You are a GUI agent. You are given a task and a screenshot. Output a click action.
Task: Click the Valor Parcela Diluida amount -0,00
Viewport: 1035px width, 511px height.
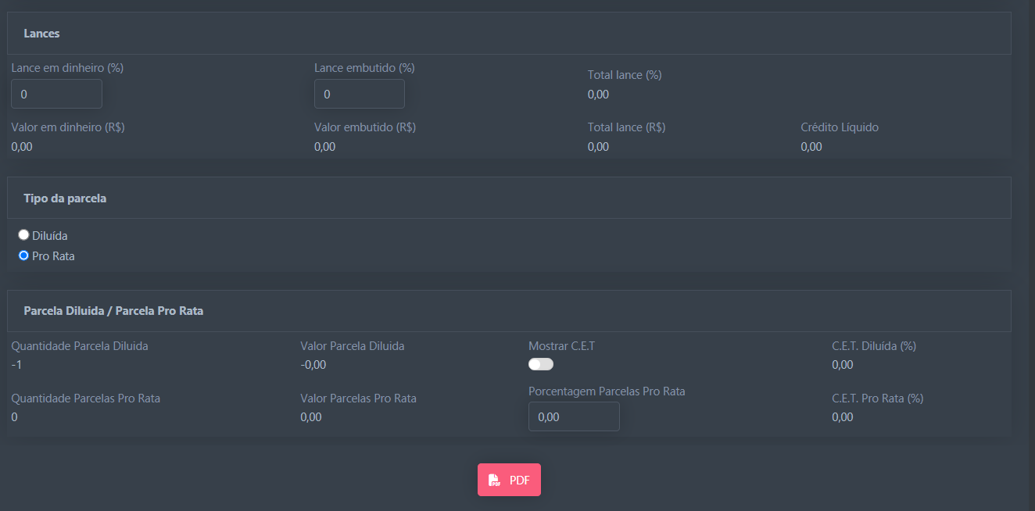(313, 364)
